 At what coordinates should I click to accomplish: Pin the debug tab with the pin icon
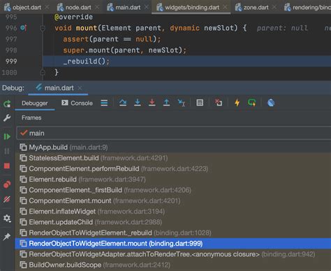7,237
